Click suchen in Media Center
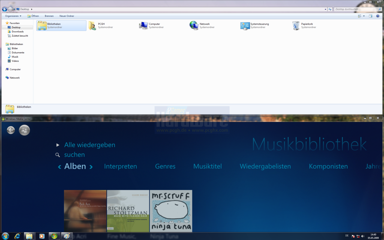This screenshot has height=240, width=384. click(x=74, y=155)
